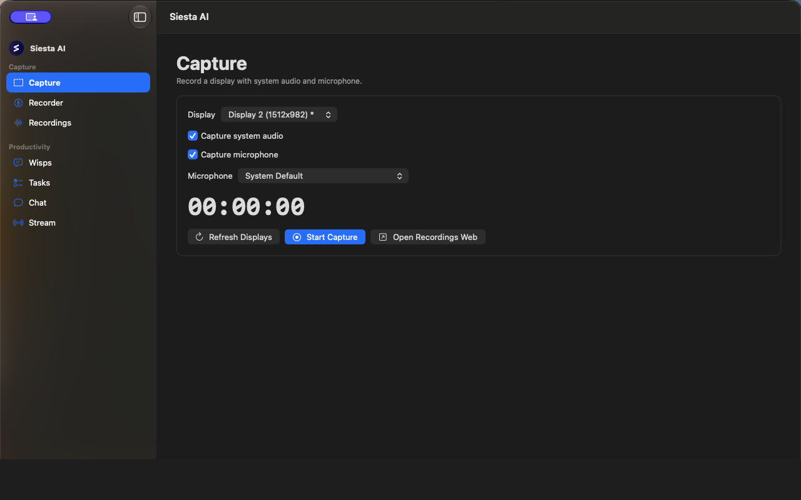Uncheck Capture microphone checkbox

[x=193, y=154]
